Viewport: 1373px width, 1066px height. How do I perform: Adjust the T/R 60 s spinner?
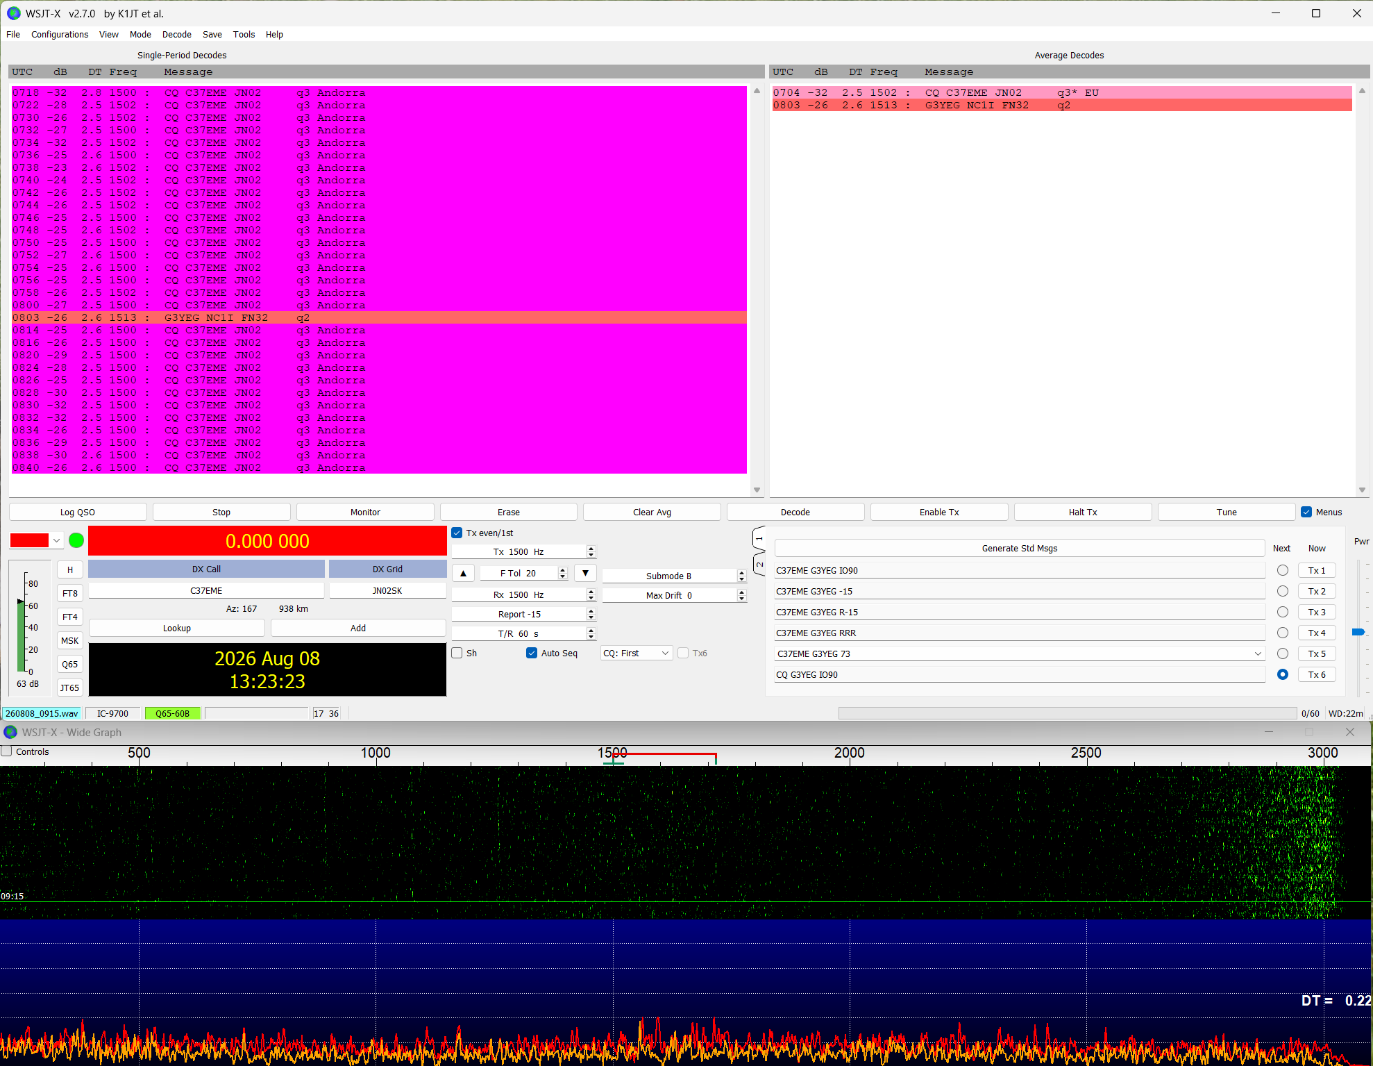tap(591, 634)
